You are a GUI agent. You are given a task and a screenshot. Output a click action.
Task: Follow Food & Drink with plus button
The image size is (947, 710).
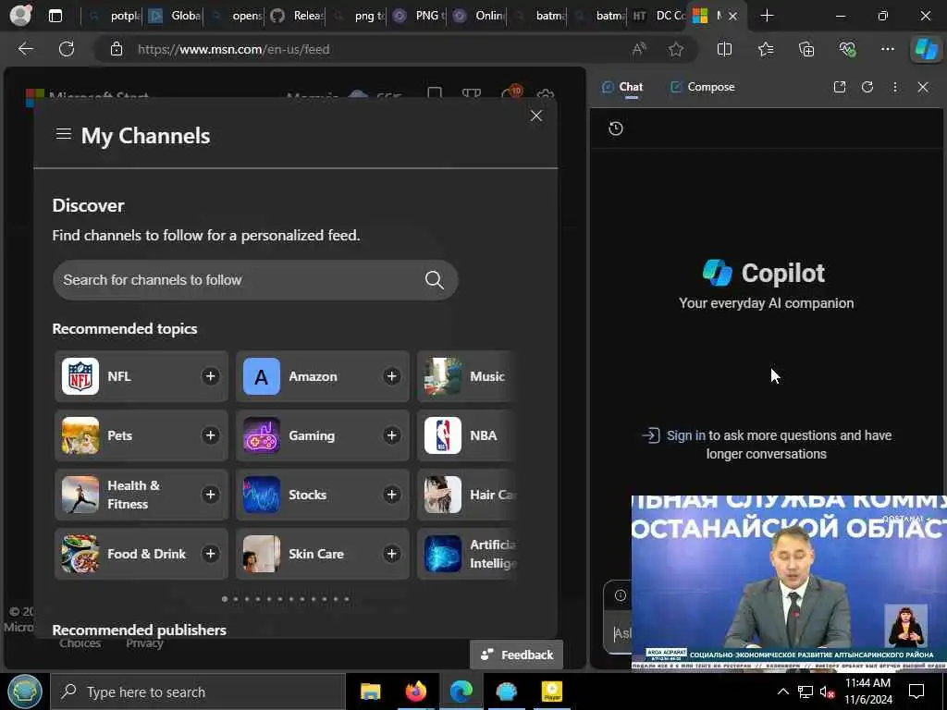[210, 555]
